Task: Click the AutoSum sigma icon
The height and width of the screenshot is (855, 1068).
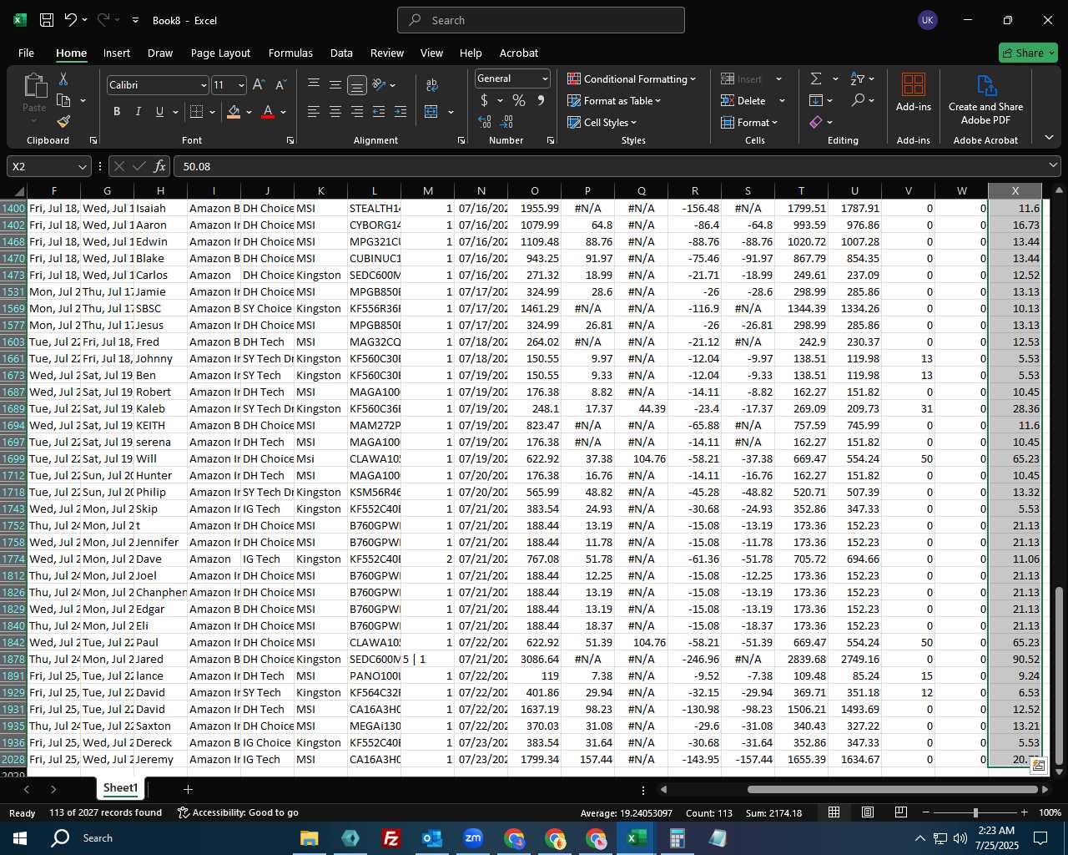Action: [x=816, y=78]
